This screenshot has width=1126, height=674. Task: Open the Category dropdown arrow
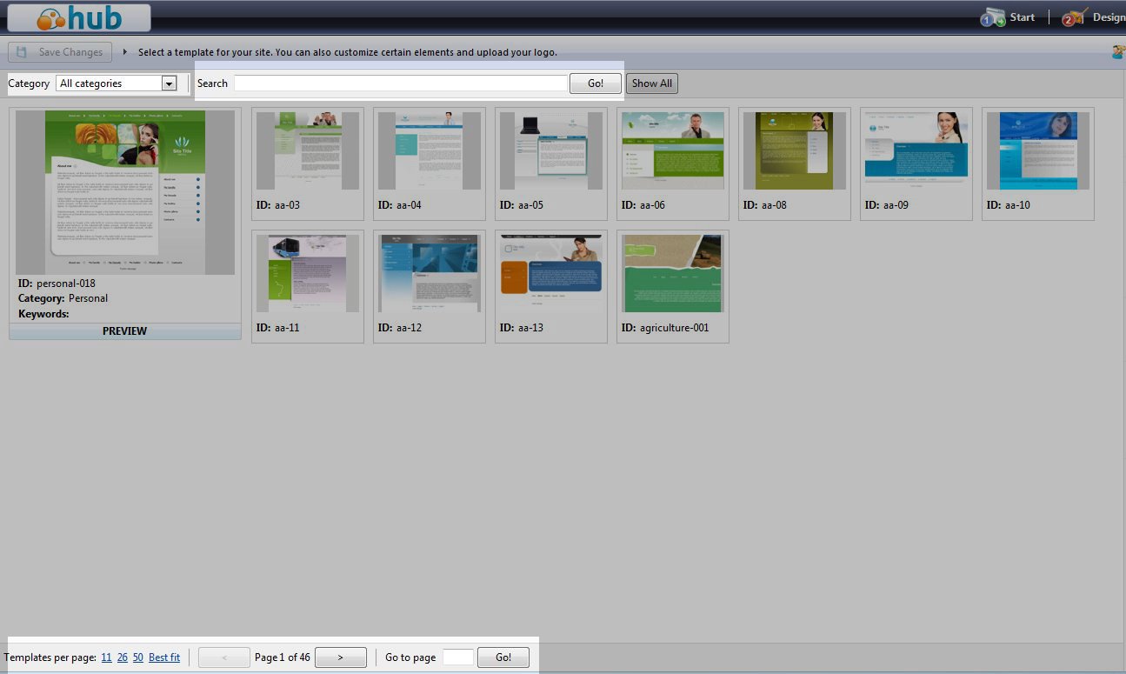(170, 83)
